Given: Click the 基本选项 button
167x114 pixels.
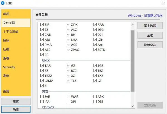Looking at the screenshot, I should (x=150, y=26).
